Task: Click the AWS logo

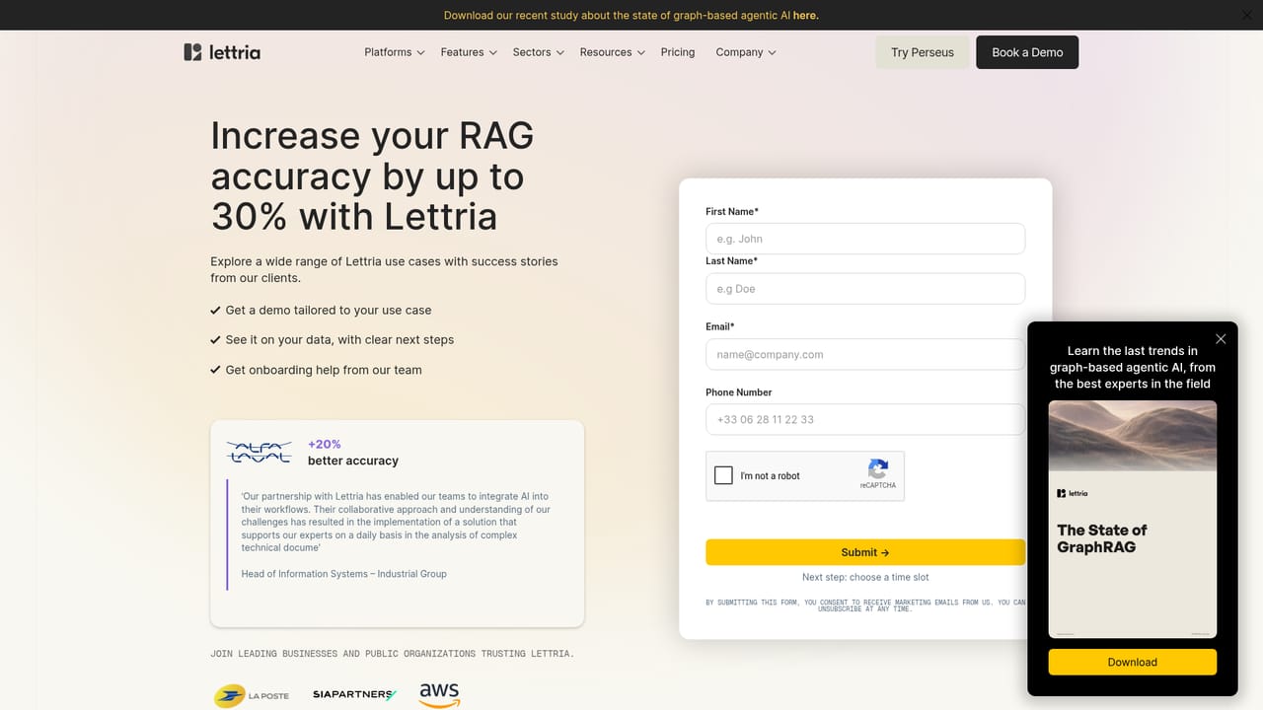Action: point(439,694)
